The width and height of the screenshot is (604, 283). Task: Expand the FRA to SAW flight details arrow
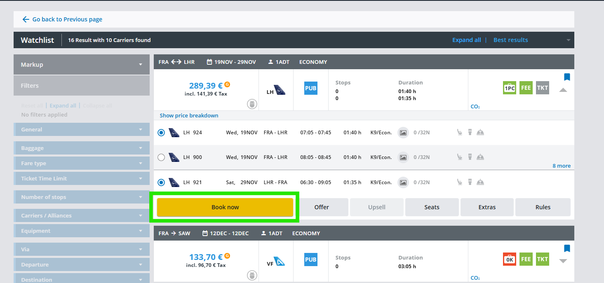(563, 261)
